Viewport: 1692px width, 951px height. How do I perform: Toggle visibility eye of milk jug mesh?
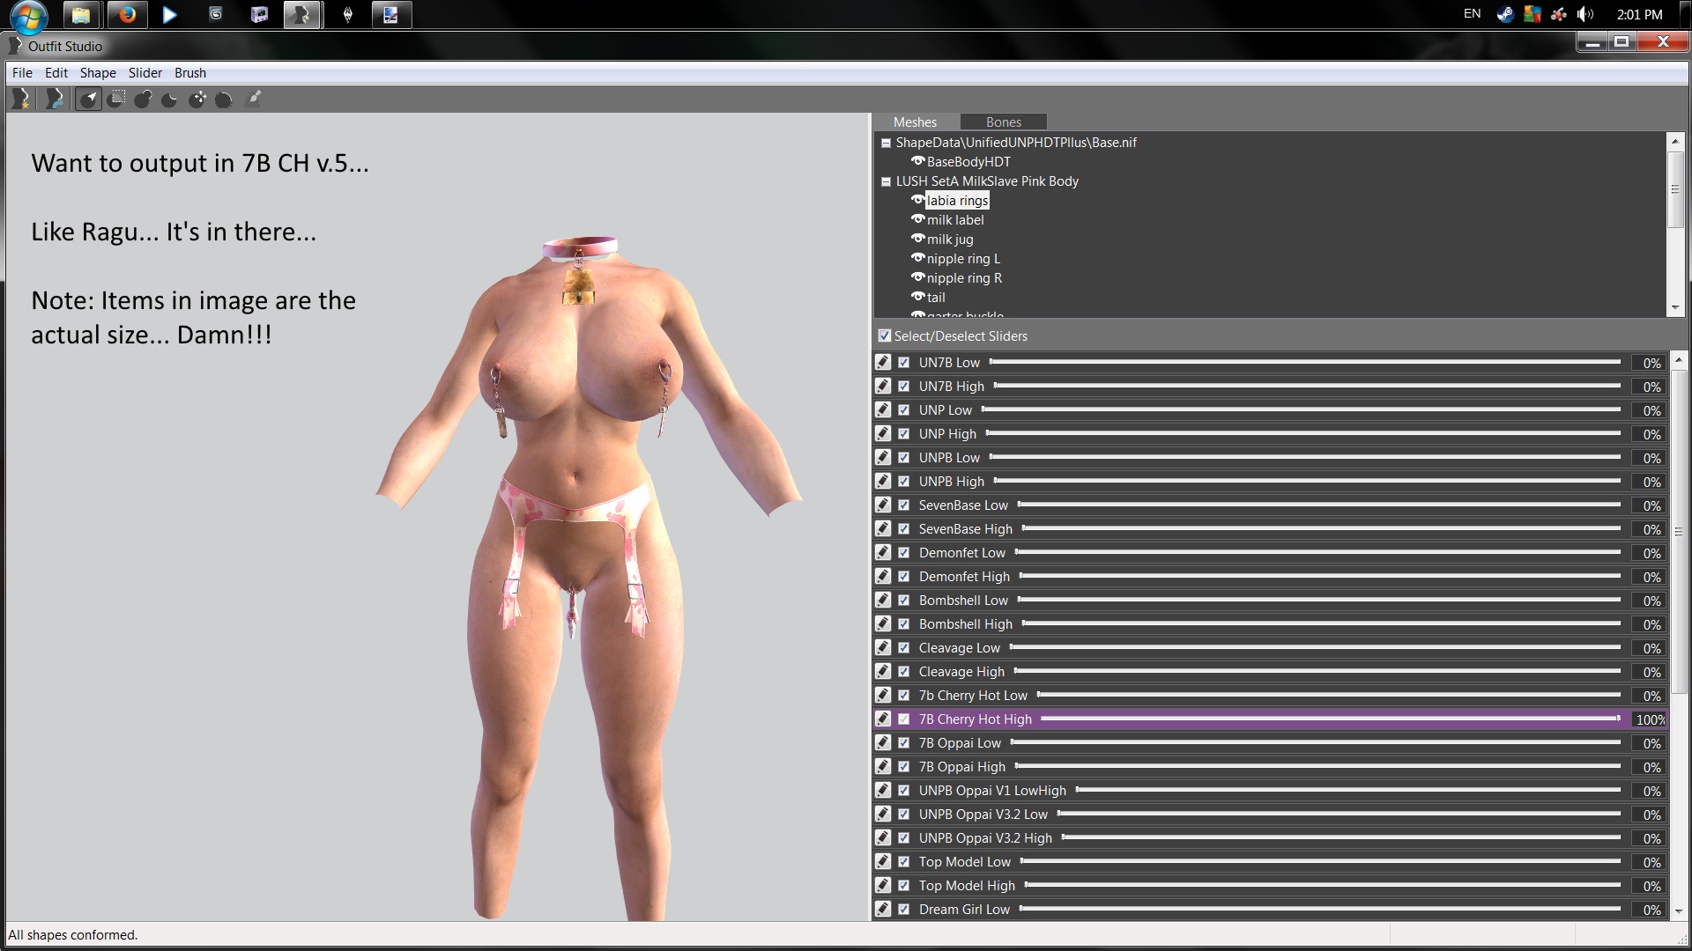tap(917, 240)
